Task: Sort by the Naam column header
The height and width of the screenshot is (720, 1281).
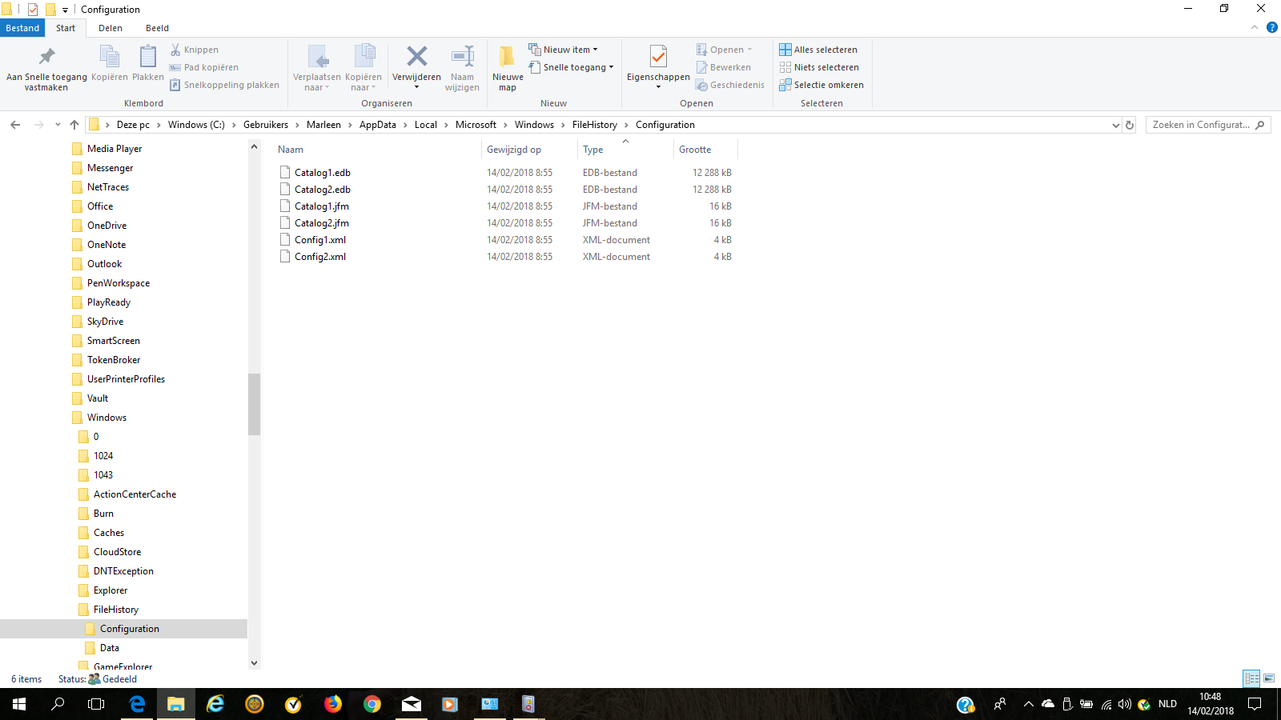Action: 291,150
